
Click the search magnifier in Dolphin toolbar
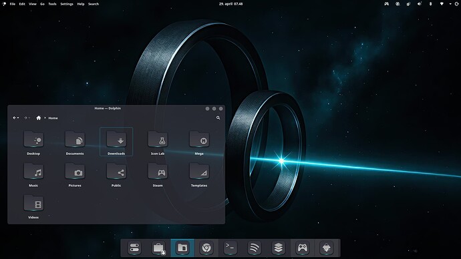click(x=218, y=117)
